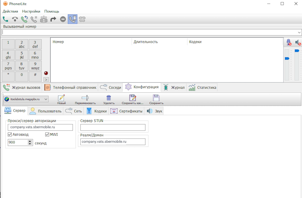Open the itoolabstula.megapbx.ru profile dropdown
This screenshot has width=302, height=198.
click(46, 99)
